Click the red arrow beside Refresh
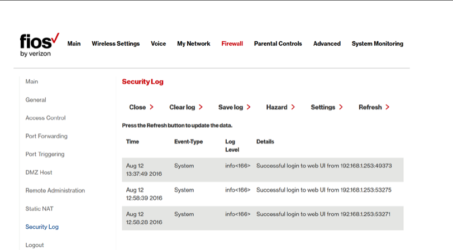Screen dimensions: 453x250 (388, 107)
